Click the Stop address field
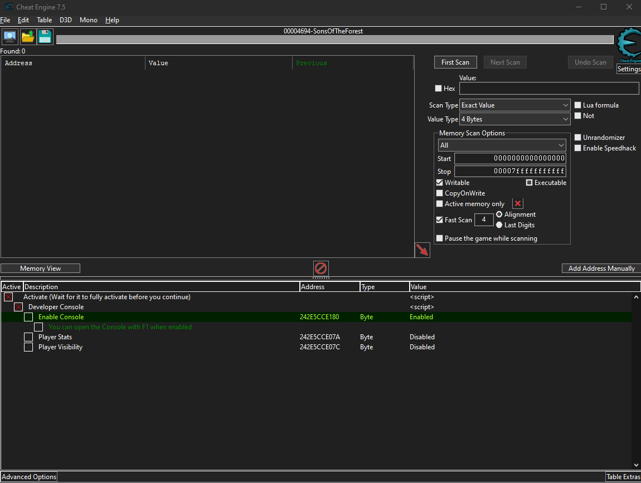Viewport: 641px width, 483px height. click(510, 171)
